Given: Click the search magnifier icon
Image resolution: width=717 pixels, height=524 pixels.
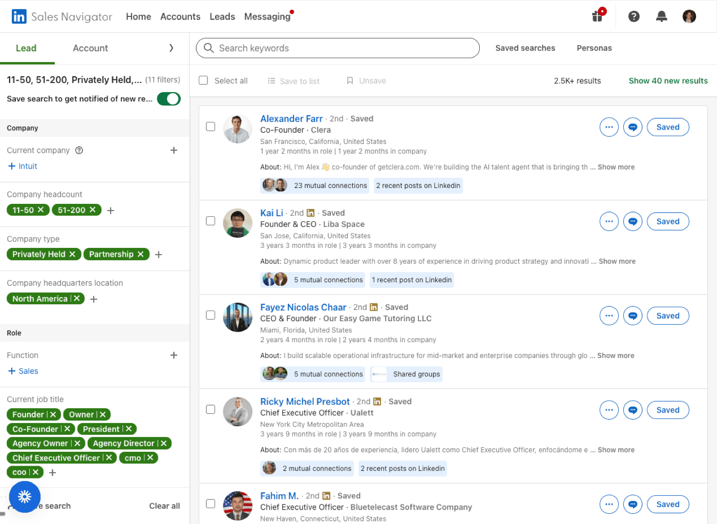Looking at the screenshot, I should coord(208,48).
